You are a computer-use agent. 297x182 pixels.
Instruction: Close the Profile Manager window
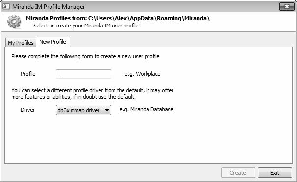[x=287, y=7]
